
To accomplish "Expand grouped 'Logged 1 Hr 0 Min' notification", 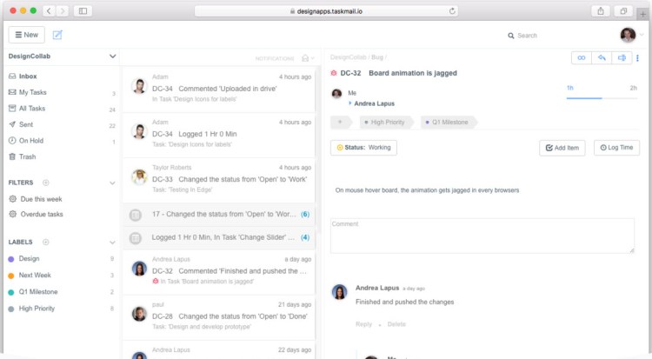I will (x=219, y=237).
